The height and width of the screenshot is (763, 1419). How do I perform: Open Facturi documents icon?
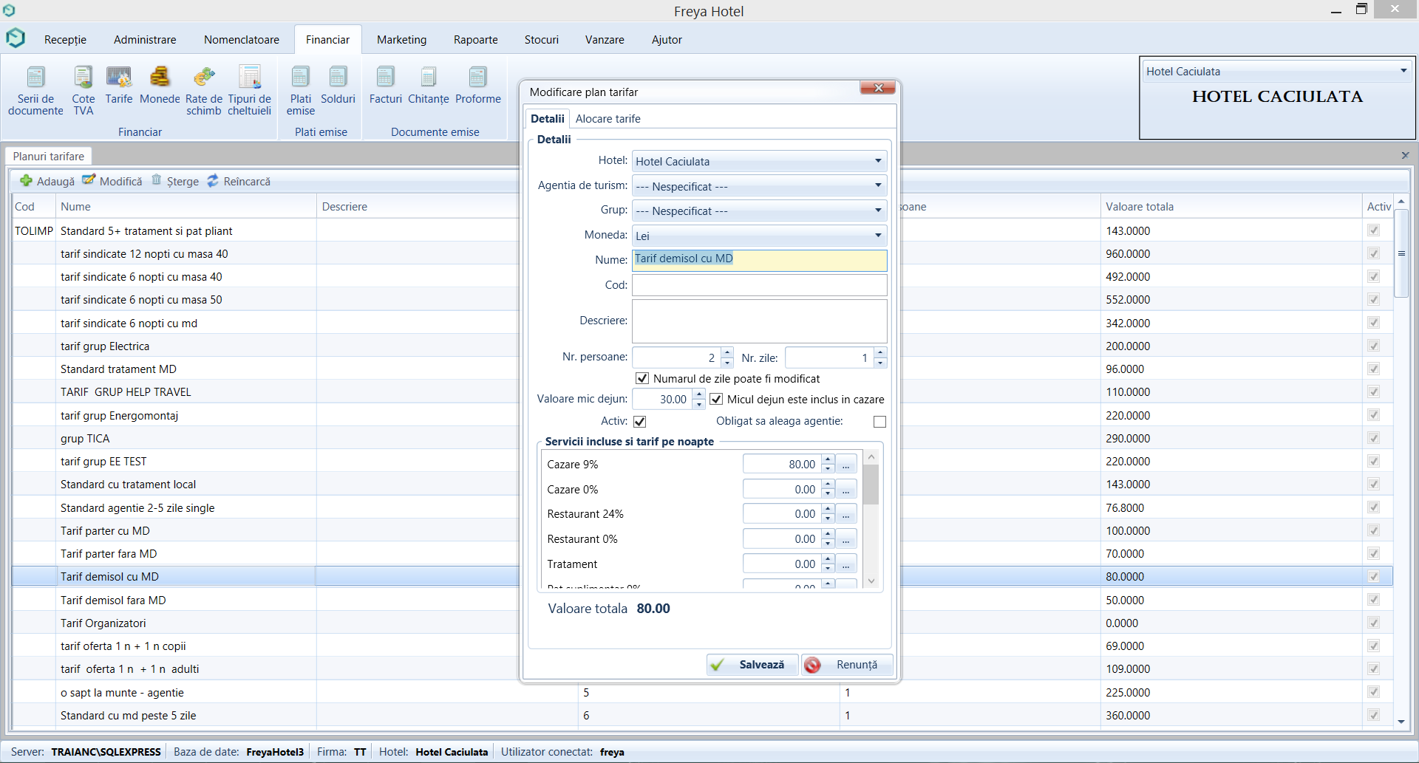pyautogui.click(x=385, y=78)
